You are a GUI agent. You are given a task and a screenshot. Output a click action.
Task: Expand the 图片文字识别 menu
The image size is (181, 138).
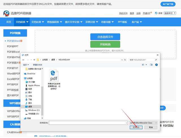click(x=74, y=22)
